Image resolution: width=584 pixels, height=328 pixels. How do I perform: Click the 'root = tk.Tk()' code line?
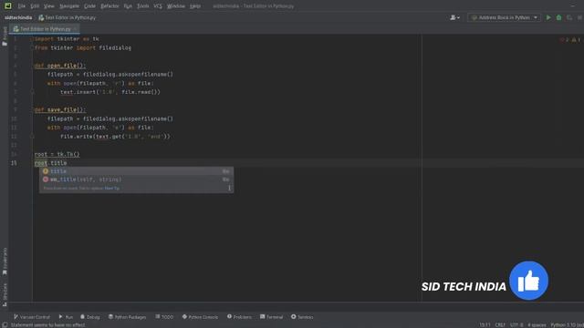coord(57,154)
